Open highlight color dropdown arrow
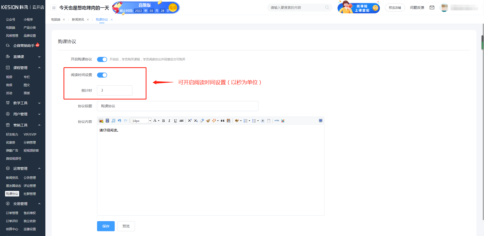This screenshot has height=236, width=484. click(x=241, y=121)
